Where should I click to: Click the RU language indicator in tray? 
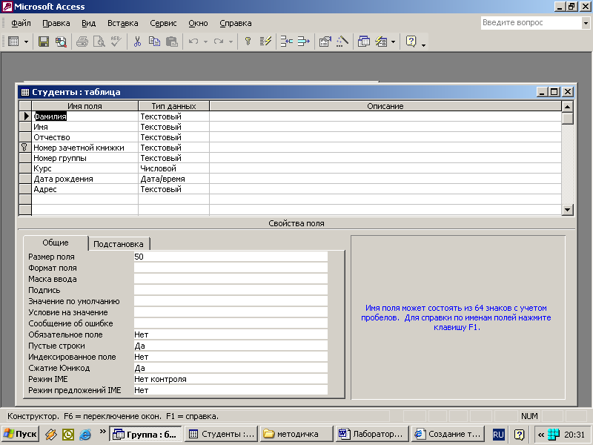pos(499,434)
